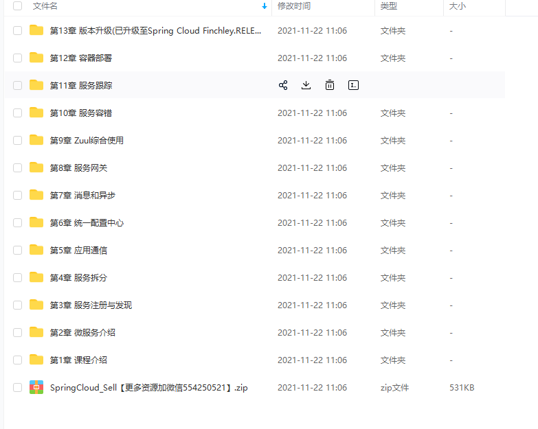Image resolution: width=538 pixels, height=429 pixels.
Task: Check the box for 第13章 版本升级
Action: (x=17, y=30)
